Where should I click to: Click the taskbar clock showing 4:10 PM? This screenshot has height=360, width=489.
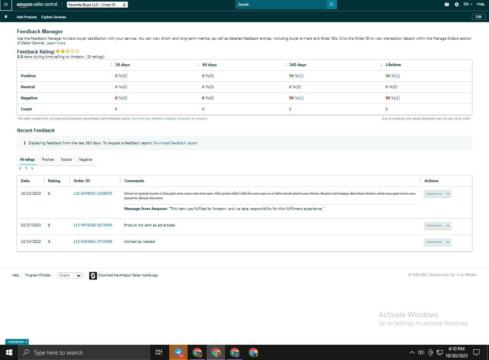[x=456, y=352]
